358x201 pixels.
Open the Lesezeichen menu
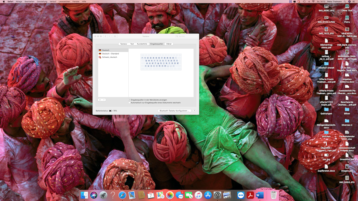[x=65, y=2]
